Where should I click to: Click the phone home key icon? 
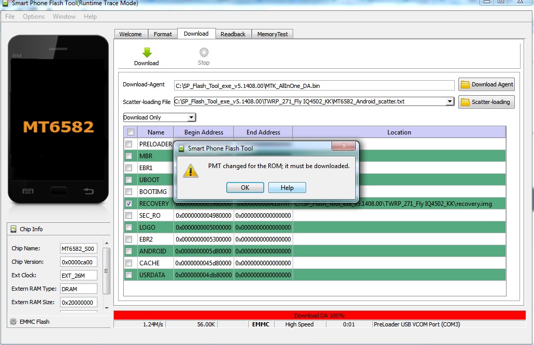coord(58,191)
